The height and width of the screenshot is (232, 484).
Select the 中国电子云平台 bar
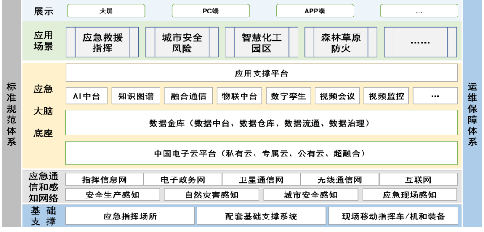pos(261,153)
